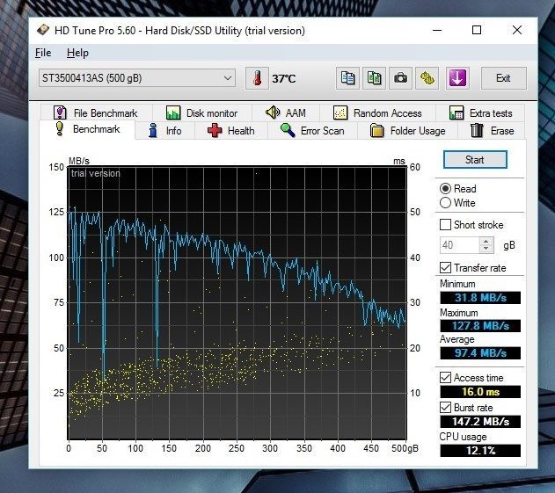Click the copy screenshot to clipboard icon

374,78
